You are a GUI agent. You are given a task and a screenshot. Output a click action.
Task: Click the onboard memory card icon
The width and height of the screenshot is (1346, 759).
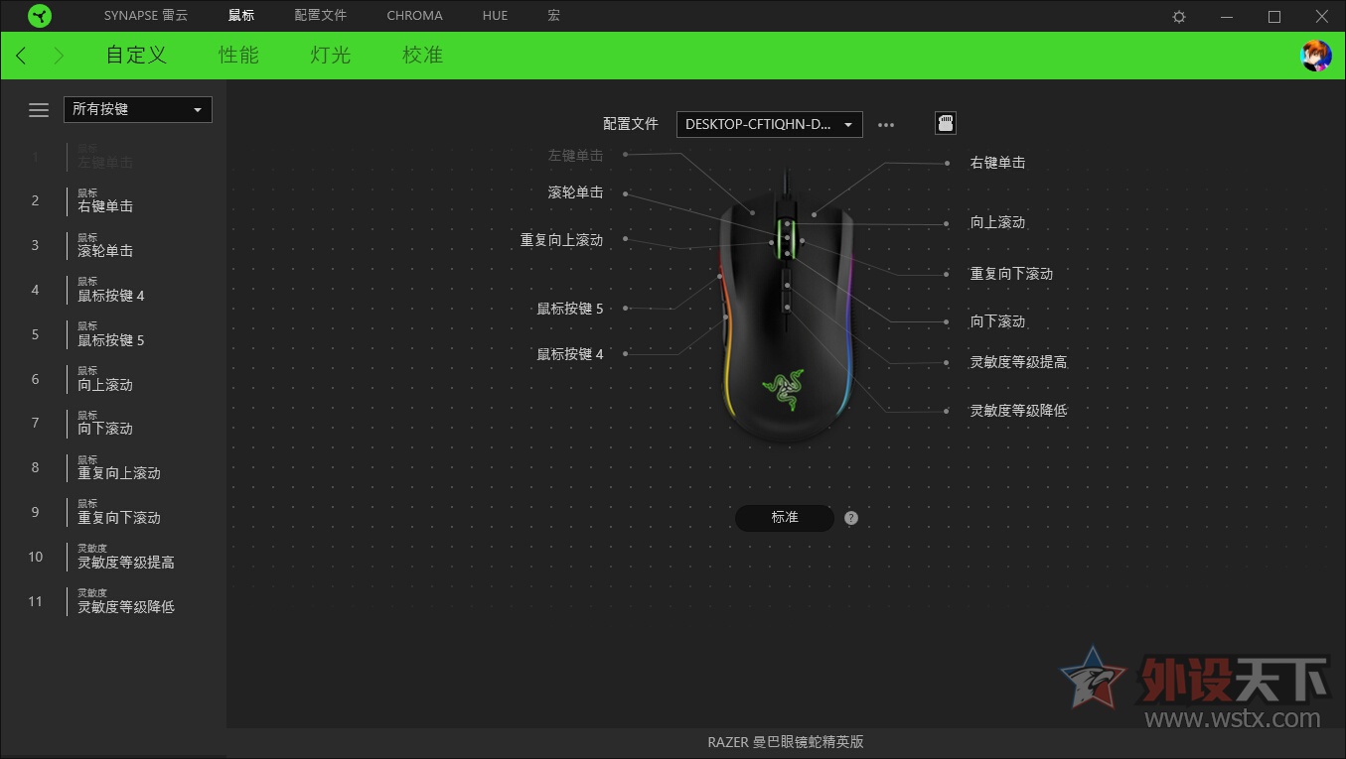(945, 123)
